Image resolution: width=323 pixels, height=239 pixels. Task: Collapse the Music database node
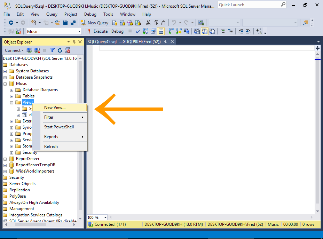point(5,83)
